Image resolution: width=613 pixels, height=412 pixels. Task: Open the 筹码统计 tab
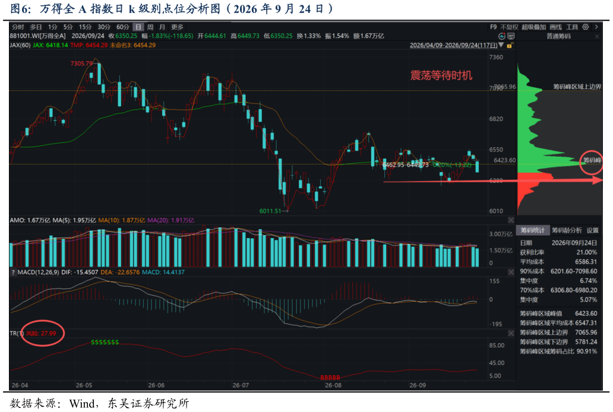point(532,230)
